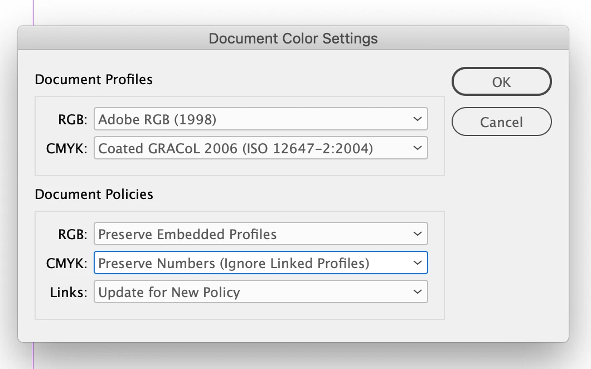
Task: Click the OK button
Action: click(501, 82)
